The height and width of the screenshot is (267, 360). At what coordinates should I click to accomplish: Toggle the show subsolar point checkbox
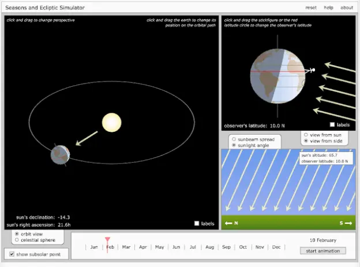12,254
